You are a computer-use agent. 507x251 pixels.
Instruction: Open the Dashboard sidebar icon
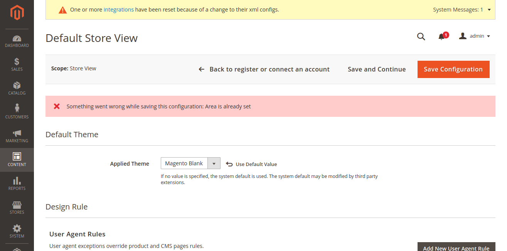click(17, 38)
